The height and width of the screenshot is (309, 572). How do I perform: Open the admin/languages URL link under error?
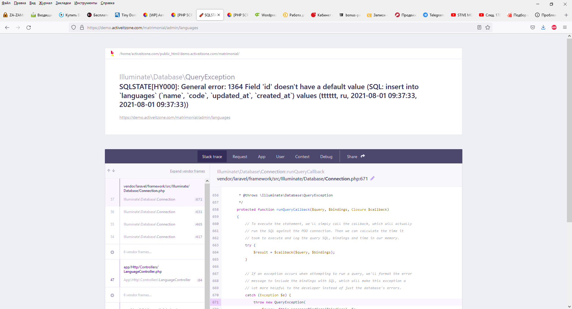pyautogui.click(x=175, y=118)
